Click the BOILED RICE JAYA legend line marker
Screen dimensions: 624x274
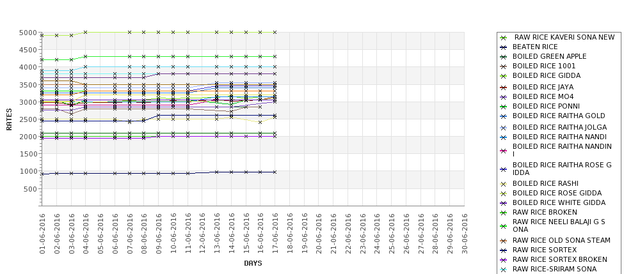504,87
